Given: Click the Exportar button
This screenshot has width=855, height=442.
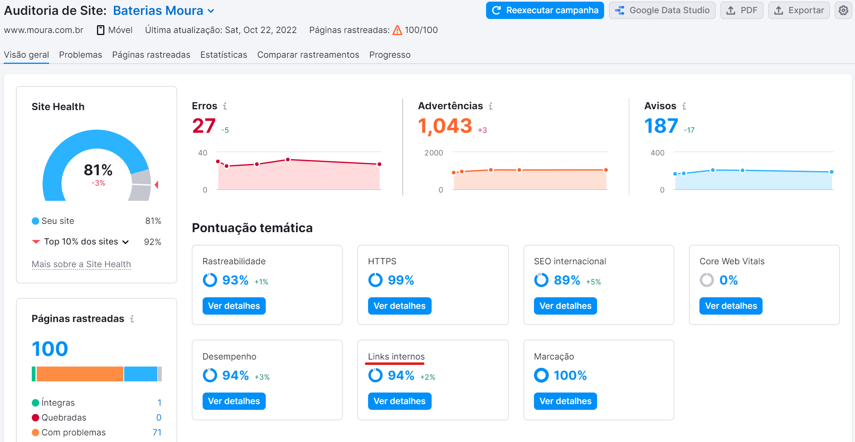Looking at the screenshot, I should [x=798, y=10].
